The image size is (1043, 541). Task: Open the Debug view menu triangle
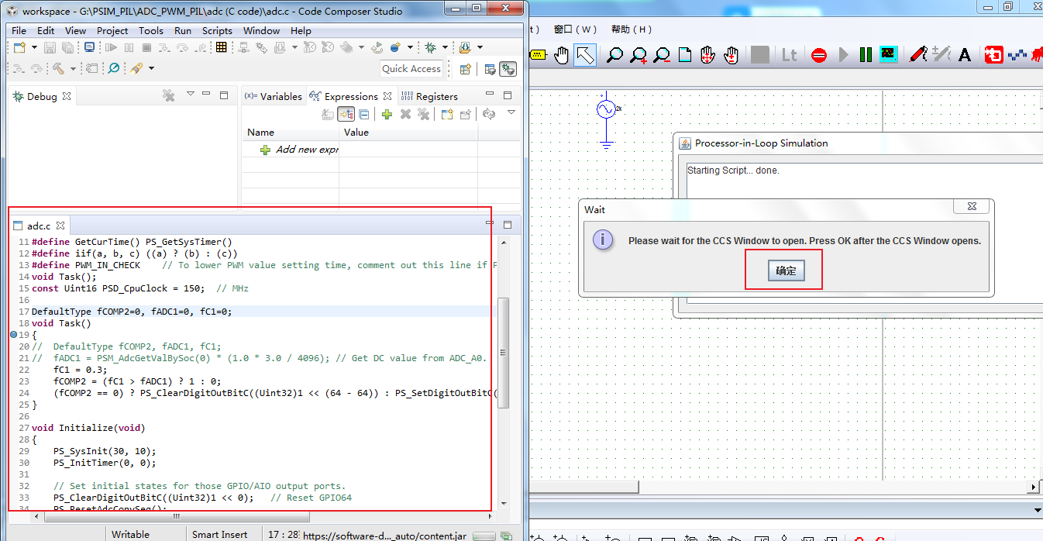click(x=191, y=95)
